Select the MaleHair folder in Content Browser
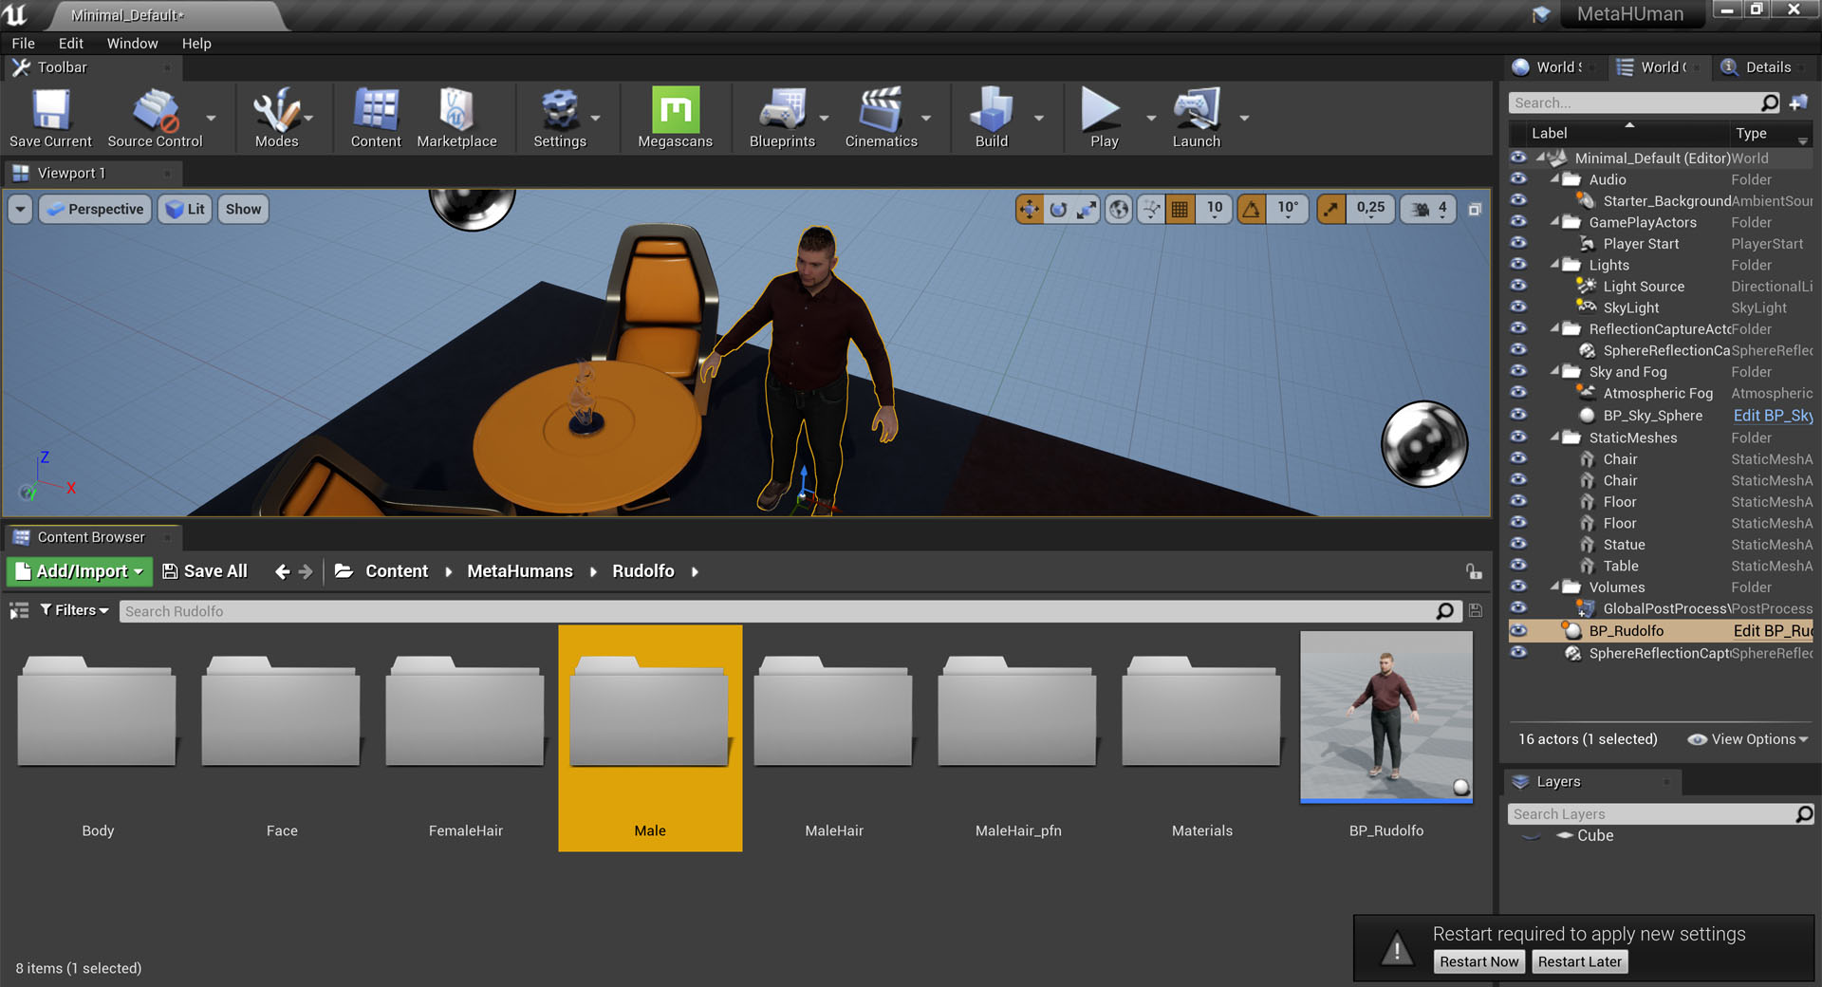This screenshot has height=987, width=1822. (x=833, y=738)
